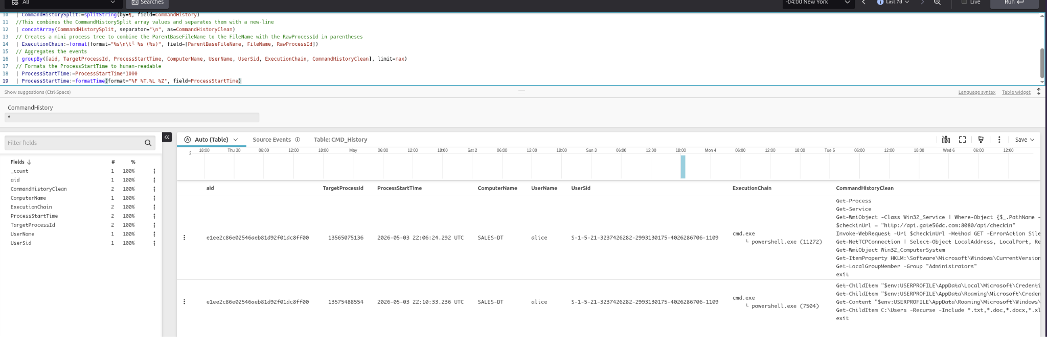The image size is (1047, 337).
Task: Collapse the fields panel with double chevron
Action: click(x=167, y=137)
